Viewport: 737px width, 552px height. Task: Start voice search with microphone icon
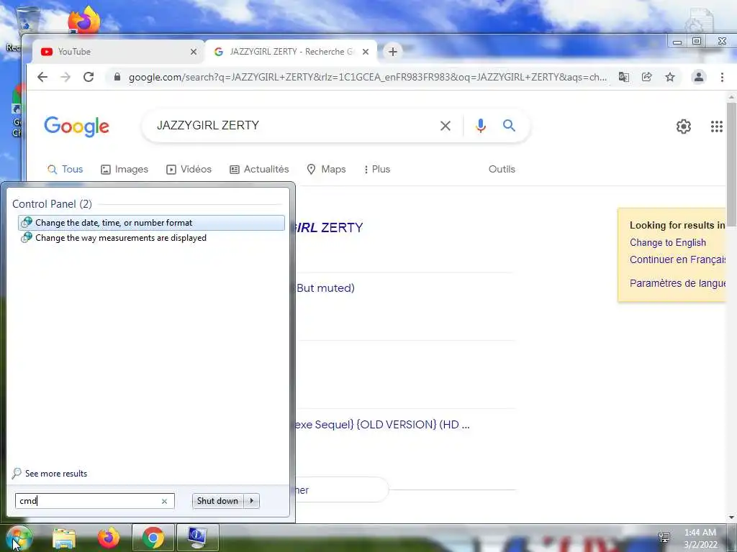(x=480, y=126)
